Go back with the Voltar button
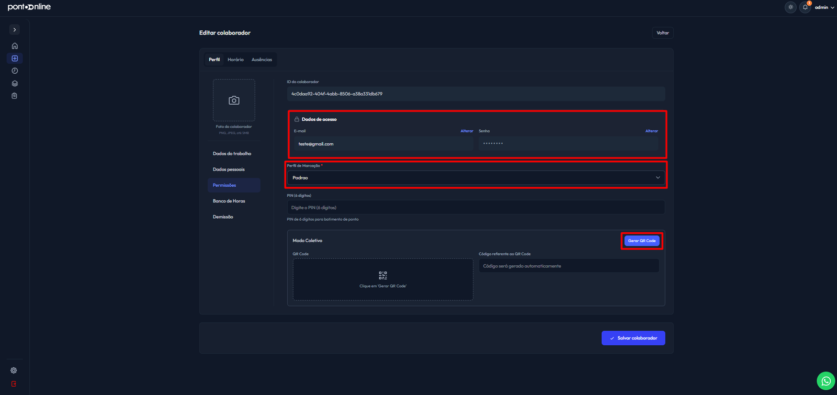This screenshot has width=837, height=395. click(x=663, y=33)
